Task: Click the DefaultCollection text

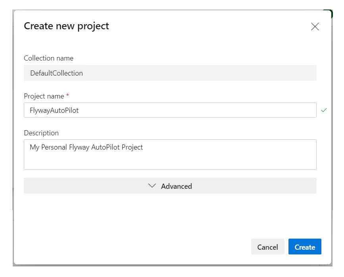Action: (x=56, y=73)
